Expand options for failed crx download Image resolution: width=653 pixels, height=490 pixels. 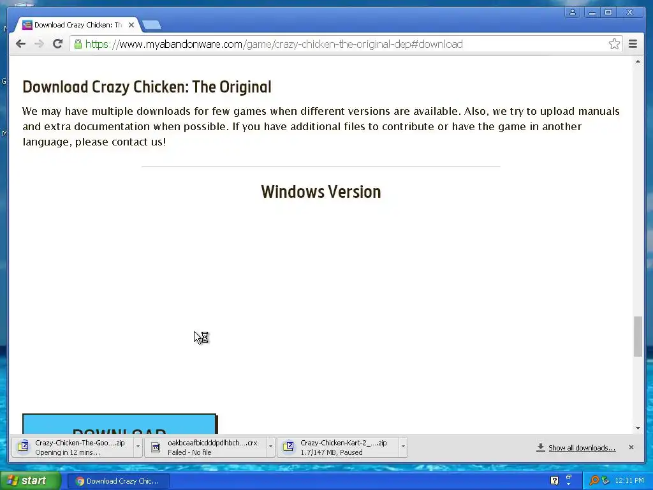pos(270,447)
